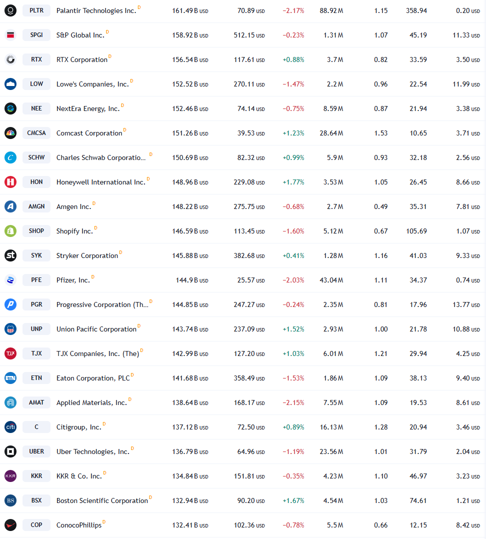Viewport: 486px width, 539px height.
Task: Click the TJX ticker badge
Action: click(36, 353)
